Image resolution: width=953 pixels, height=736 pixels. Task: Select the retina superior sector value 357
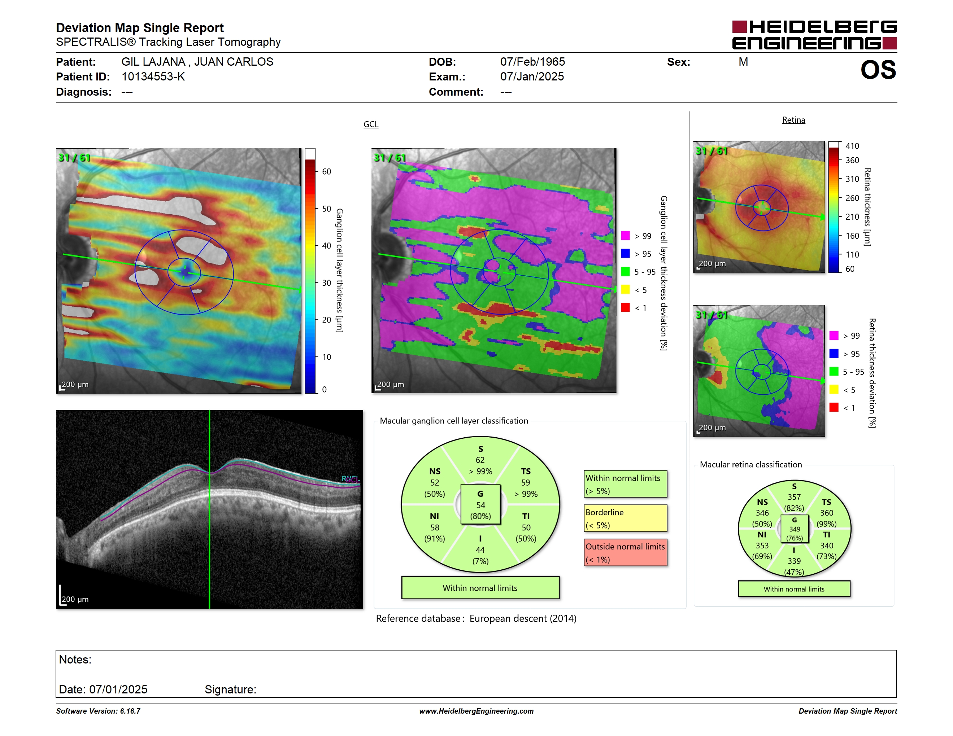point(794,497)
